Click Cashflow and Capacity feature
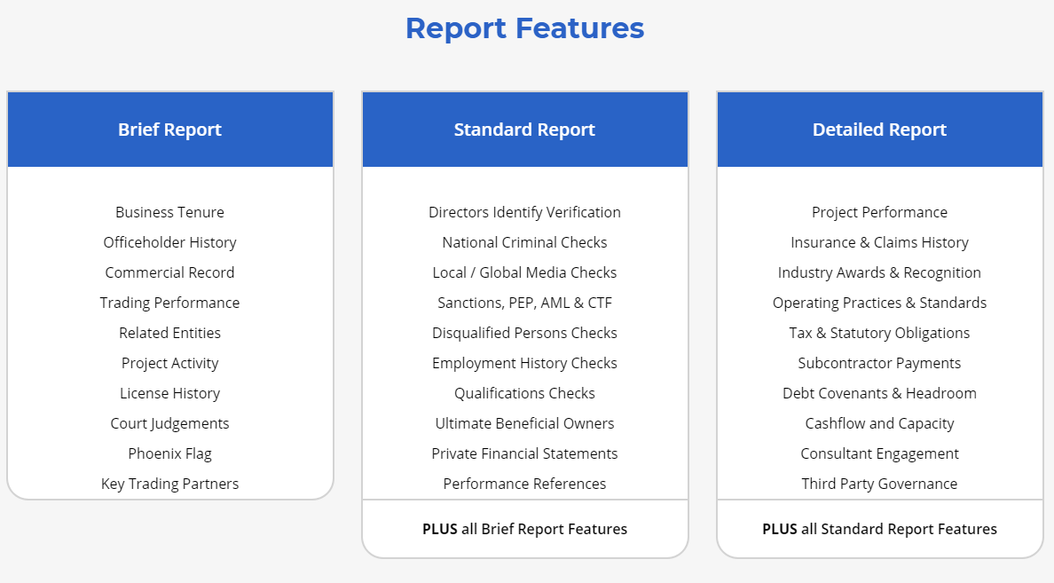1054x583 pixels. pyautogui.click(x=880, y=424)
